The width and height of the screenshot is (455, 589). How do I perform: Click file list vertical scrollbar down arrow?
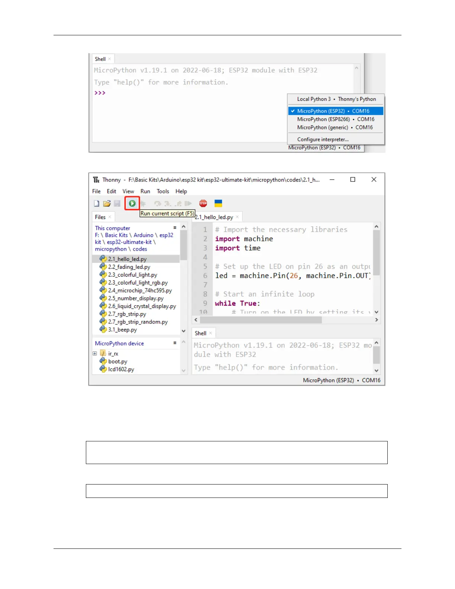tap(184, 331)
